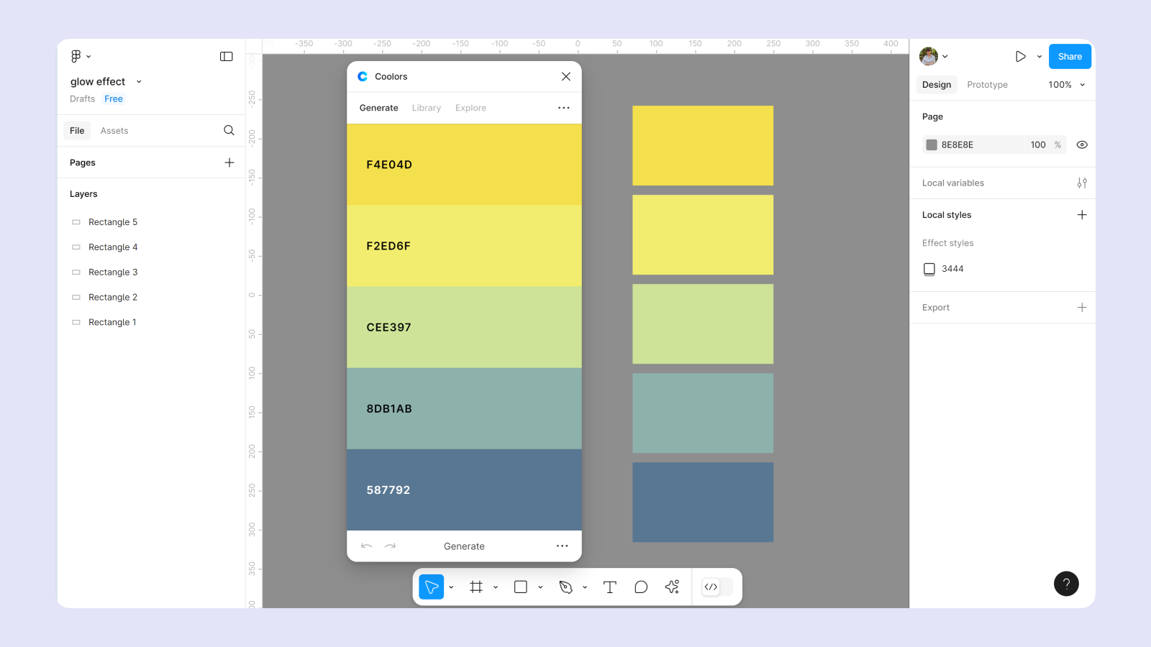Click Generate at bottom of Coolors plugin
This screenshot has height=647, width=1151.
tap(464, 546)
